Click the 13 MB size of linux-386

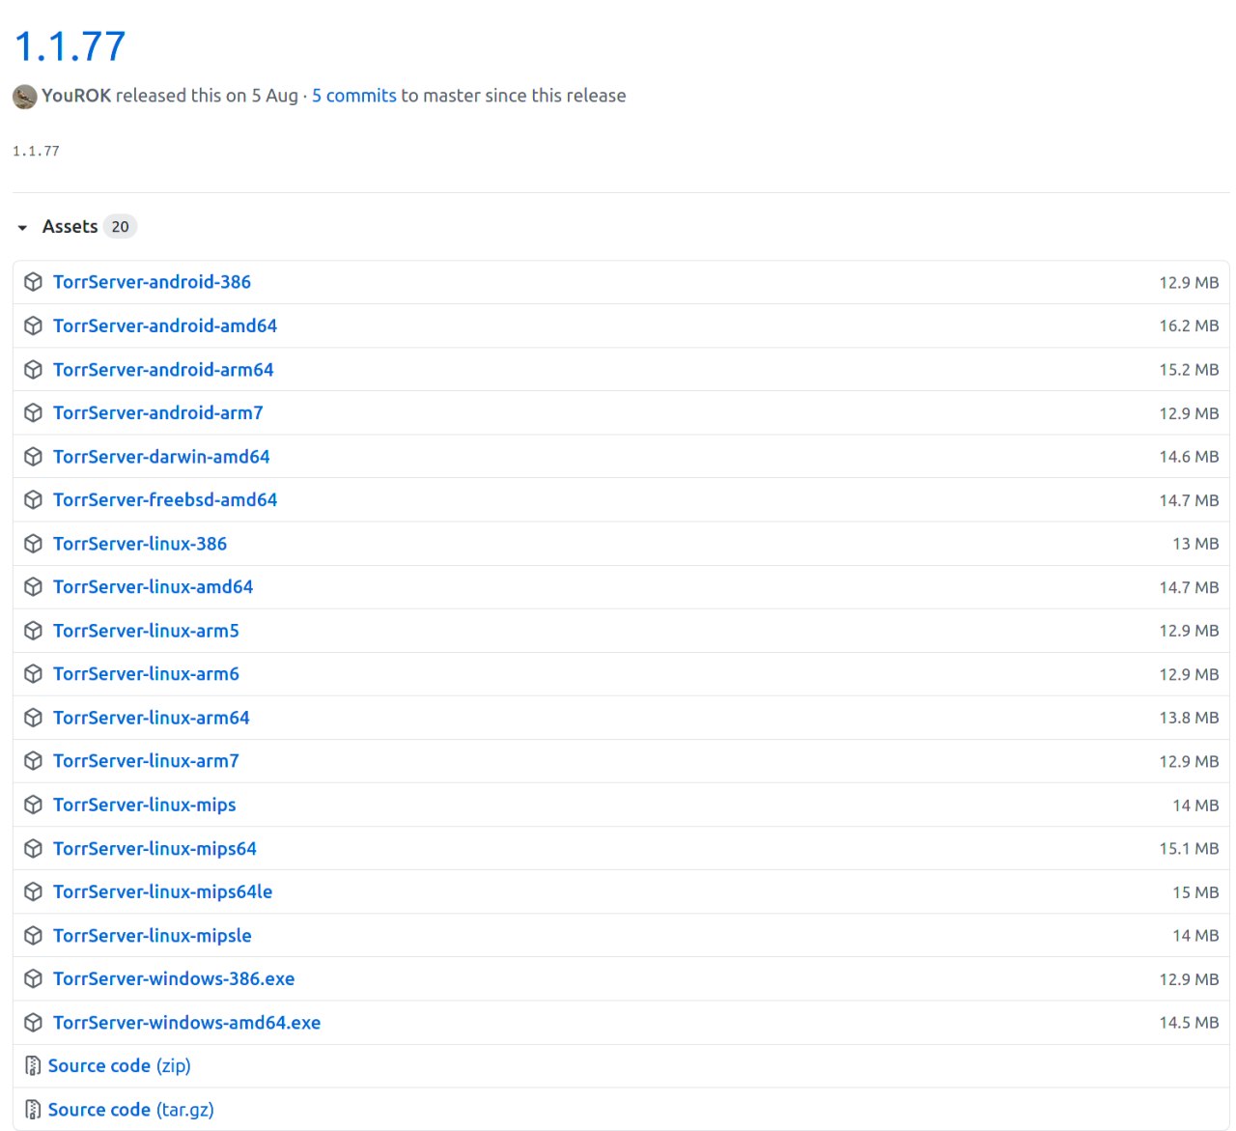pyautogui.click(x=1195, y=544)
